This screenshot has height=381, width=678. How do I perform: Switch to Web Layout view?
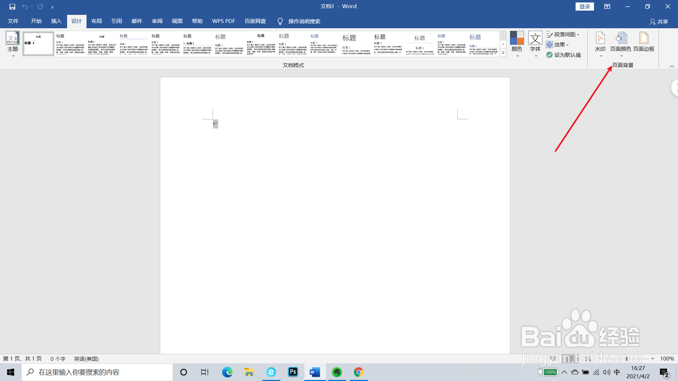click(587, 359)
